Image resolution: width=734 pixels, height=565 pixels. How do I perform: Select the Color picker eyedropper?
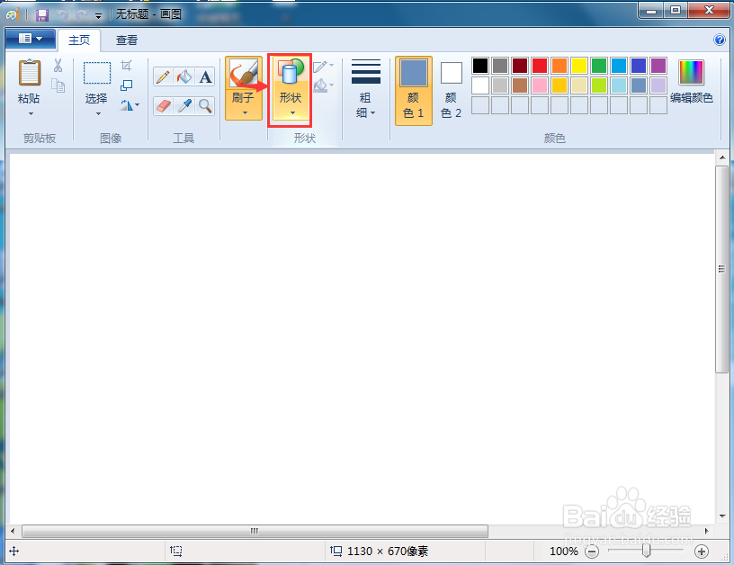184,106
